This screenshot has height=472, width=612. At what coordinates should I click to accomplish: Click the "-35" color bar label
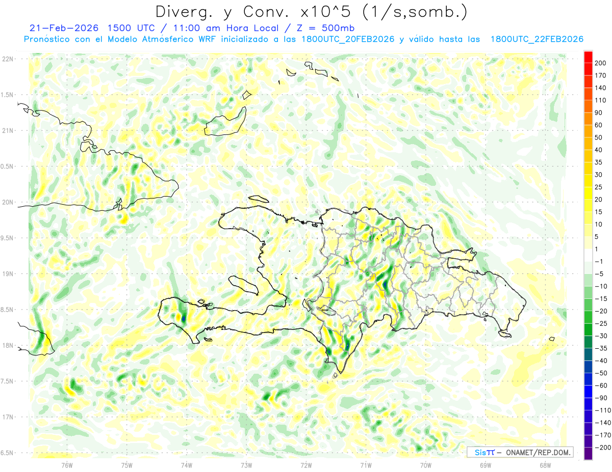click(601, 348)
